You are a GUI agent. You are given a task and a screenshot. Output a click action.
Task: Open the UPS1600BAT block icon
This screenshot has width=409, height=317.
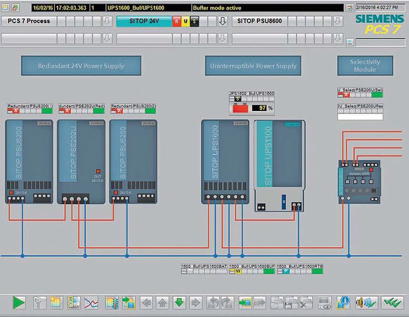pyautogui.click(x=204, y=269)
